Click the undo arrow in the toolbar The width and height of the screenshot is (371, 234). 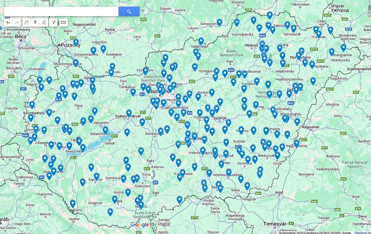coord(8,22)
